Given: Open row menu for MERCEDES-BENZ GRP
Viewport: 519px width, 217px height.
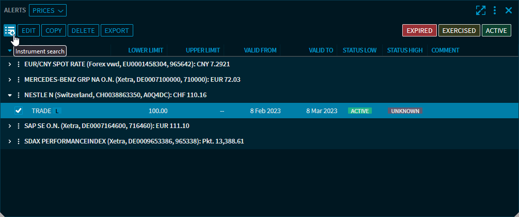Looking at the screenshot, I should point(19,80).
